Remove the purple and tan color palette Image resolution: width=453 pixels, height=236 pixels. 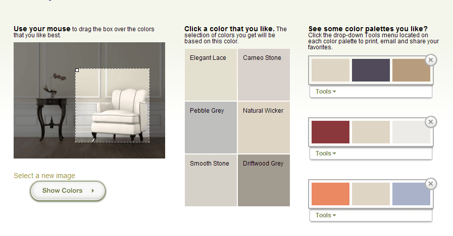(431, 60)
